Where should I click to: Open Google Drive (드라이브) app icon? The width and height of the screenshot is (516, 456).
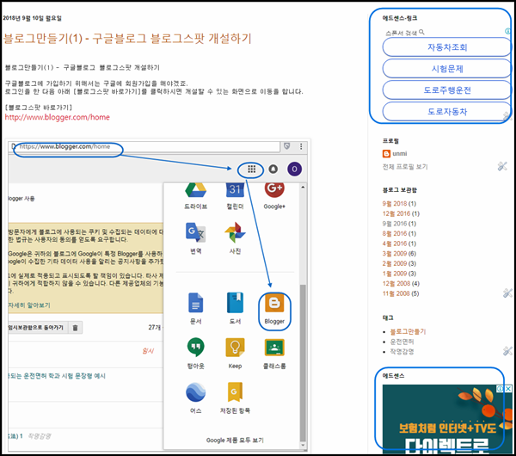pos(195,190)
